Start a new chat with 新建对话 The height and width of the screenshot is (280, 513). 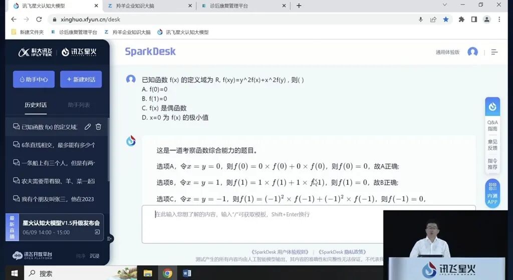tap(81, 79)
